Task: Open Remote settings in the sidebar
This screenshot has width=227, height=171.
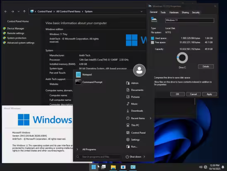Action: pyautogui.click(x=16, y=33)
